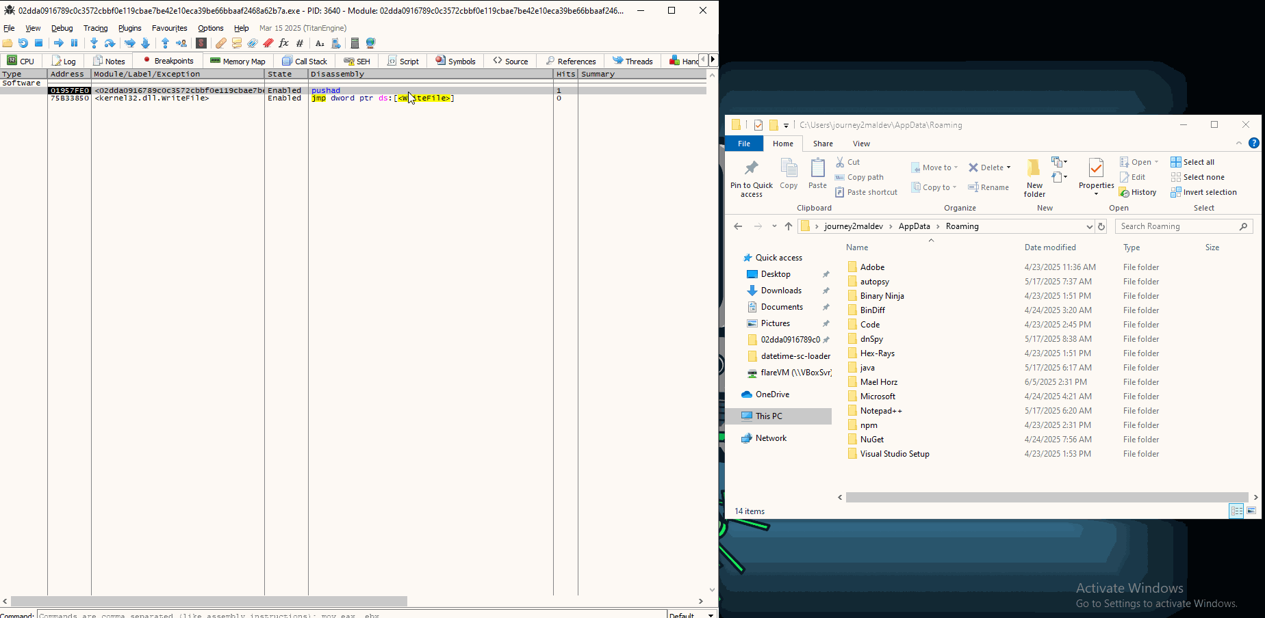Image resolution: width=1265 pixels, height=618 pixels.
Task: Open the intermodular calls icon
Action: pos(335,43)
